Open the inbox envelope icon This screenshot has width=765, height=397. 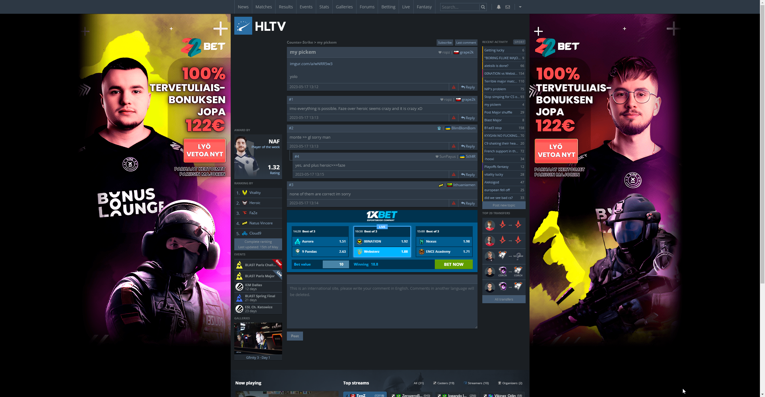pos(508,7)
